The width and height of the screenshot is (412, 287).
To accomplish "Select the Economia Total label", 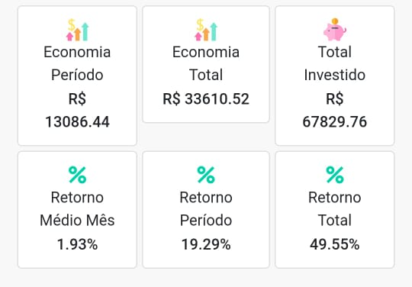I will [x=206, y=63].
